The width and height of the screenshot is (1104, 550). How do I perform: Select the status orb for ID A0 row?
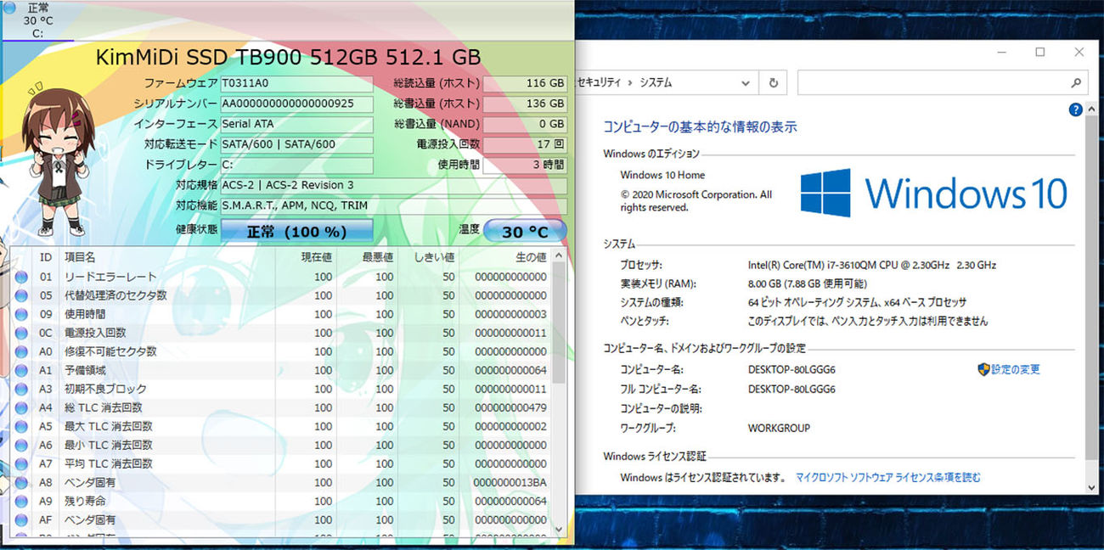21,351
